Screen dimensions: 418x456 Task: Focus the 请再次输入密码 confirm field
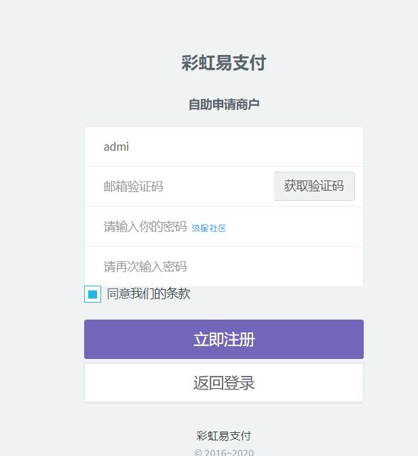(224, 267)
